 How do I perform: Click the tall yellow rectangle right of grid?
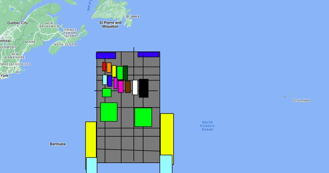167,134
